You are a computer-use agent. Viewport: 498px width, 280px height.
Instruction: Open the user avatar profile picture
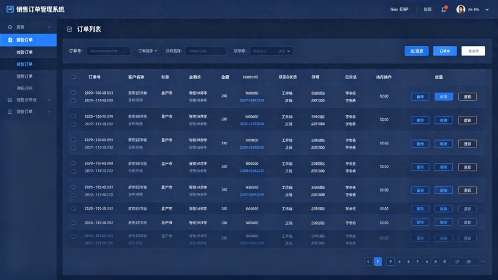461,9
